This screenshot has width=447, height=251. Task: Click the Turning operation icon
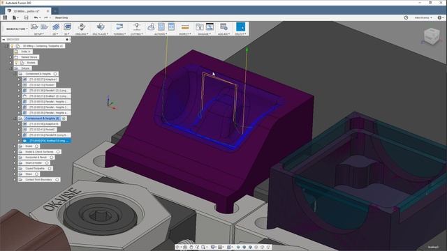pyautogui.click(x=119, y=26)
